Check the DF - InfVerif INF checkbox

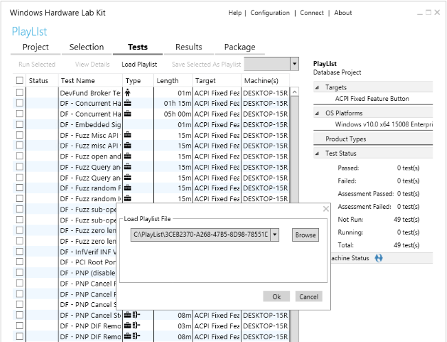[x=20, y=251]
